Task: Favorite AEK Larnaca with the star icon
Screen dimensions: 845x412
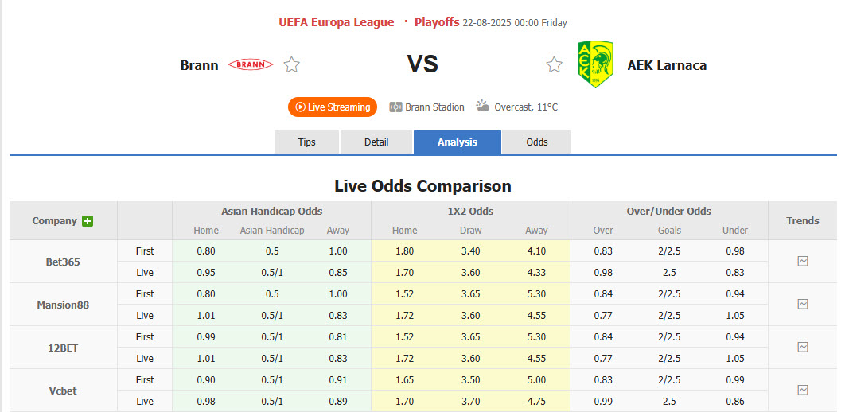Action: 554,65
